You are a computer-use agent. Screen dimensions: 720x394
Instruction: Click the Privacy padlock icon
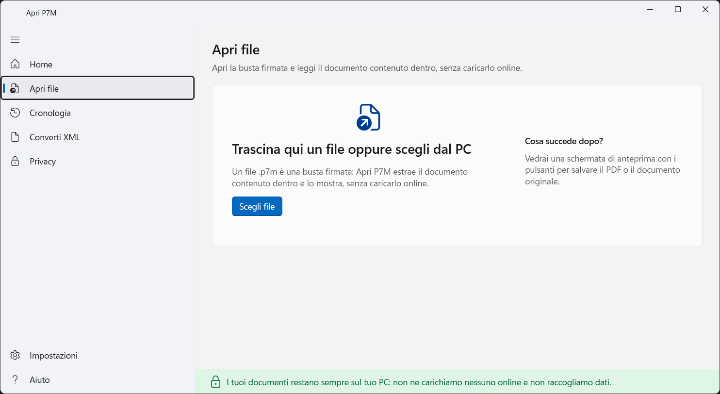pyautogui.click(x=15, y=161)
